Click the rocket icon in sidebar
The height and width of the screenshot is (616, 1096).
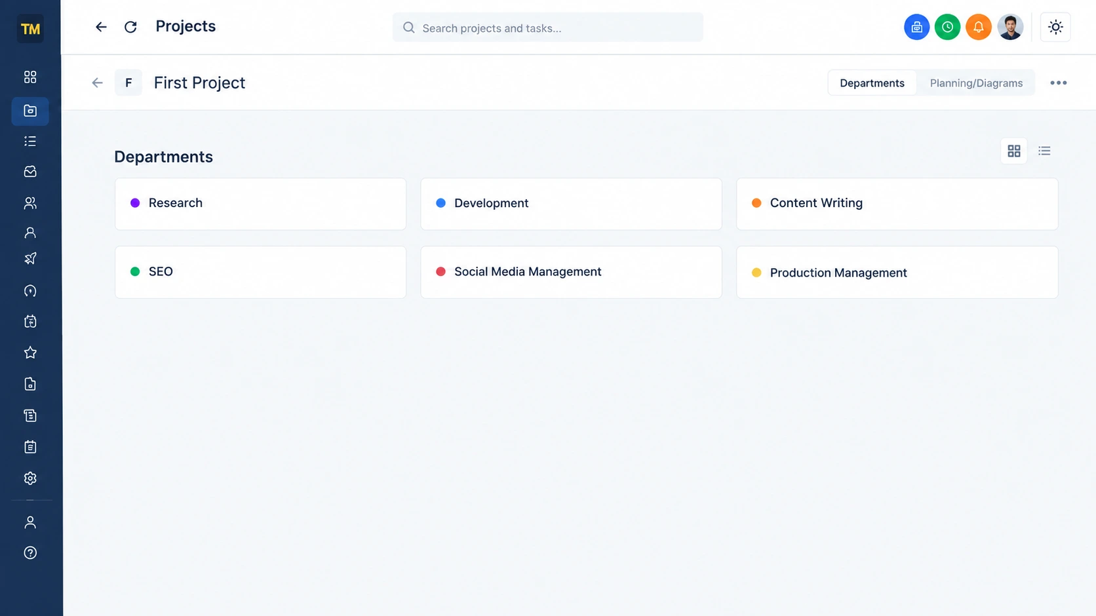30,258
